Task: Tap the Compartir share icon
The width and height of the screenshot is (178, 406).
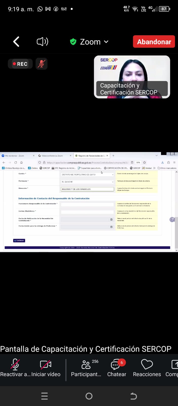Action: click(174, 367)
